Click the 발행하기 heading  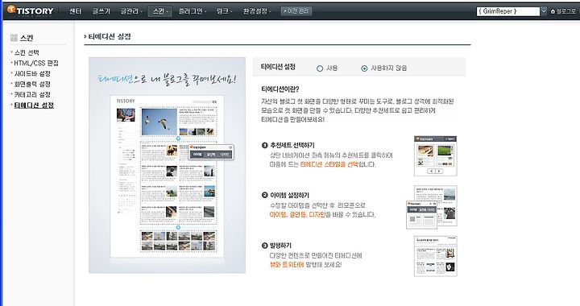(281, 246)
